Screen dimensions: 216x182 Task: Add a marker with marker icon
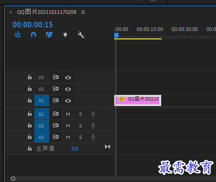point(65,35)
